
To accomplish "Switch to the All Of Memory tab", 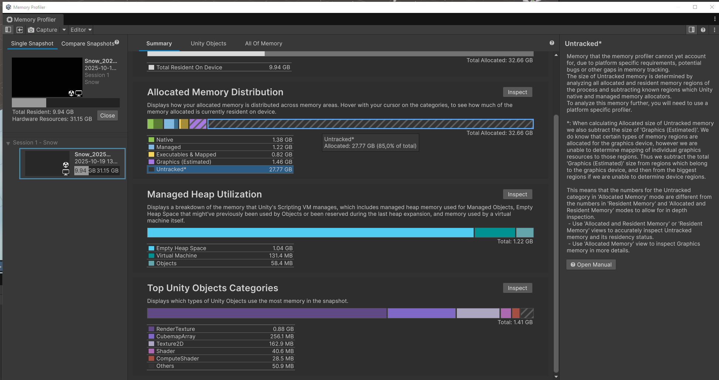I will click(x=264, y=44).
